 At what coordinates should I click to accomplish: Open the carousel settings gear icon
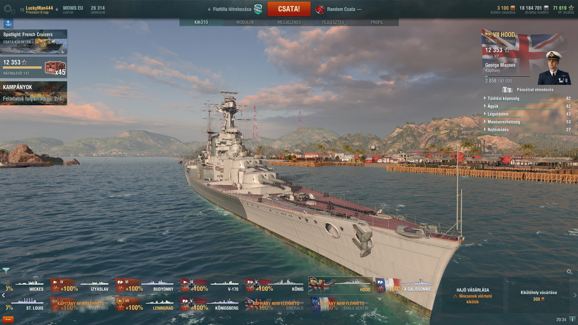point(569,272)
